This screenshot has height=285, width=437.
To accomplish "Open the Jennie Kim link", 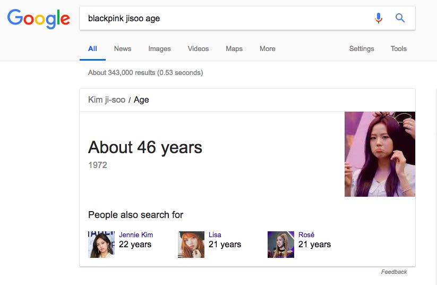I will click(x=136, y=235).
